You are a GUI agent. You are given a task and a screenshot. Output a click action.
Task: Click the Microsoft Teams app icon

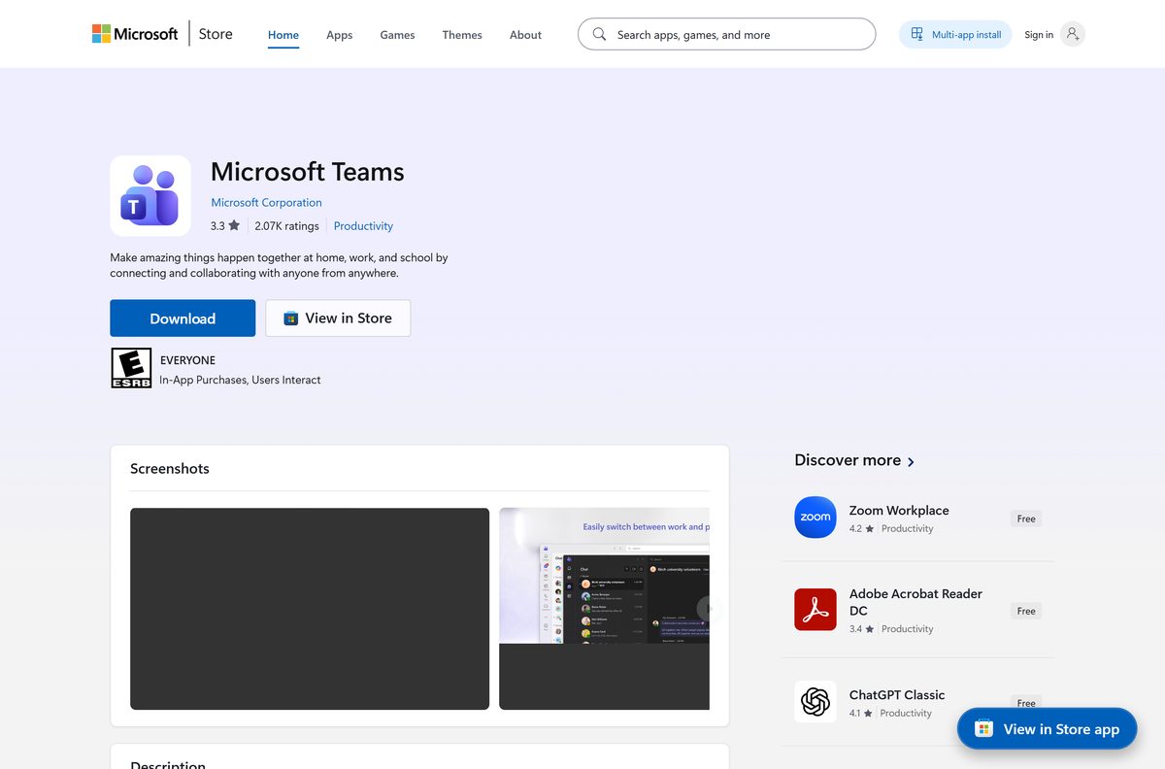click(150, 196)
